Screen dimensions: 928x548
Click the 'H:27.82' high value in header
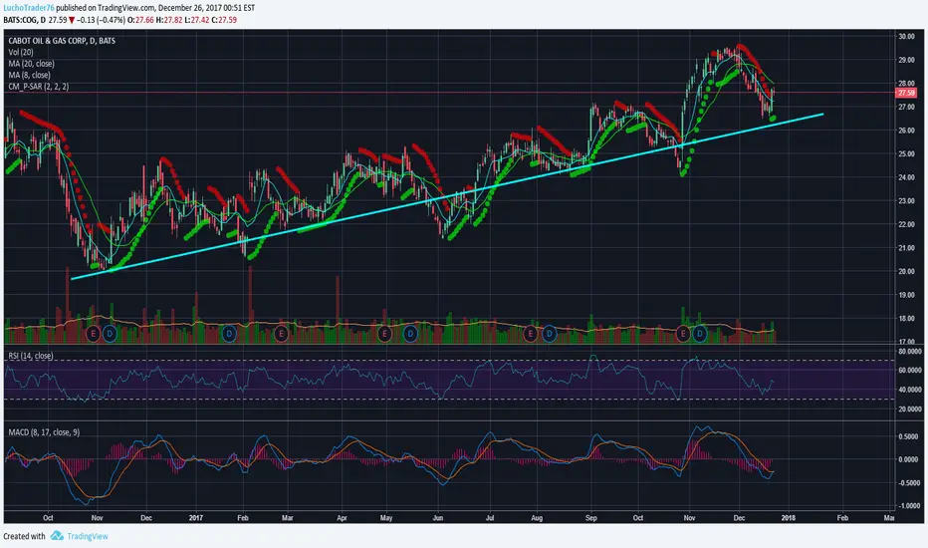tap(169, 20)
